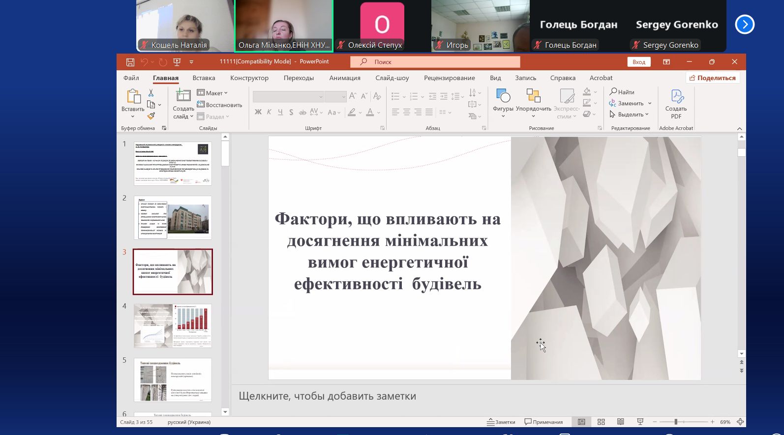Open the Insert (Вставка) tab
The image size is (784, 435).
[204, 78]
